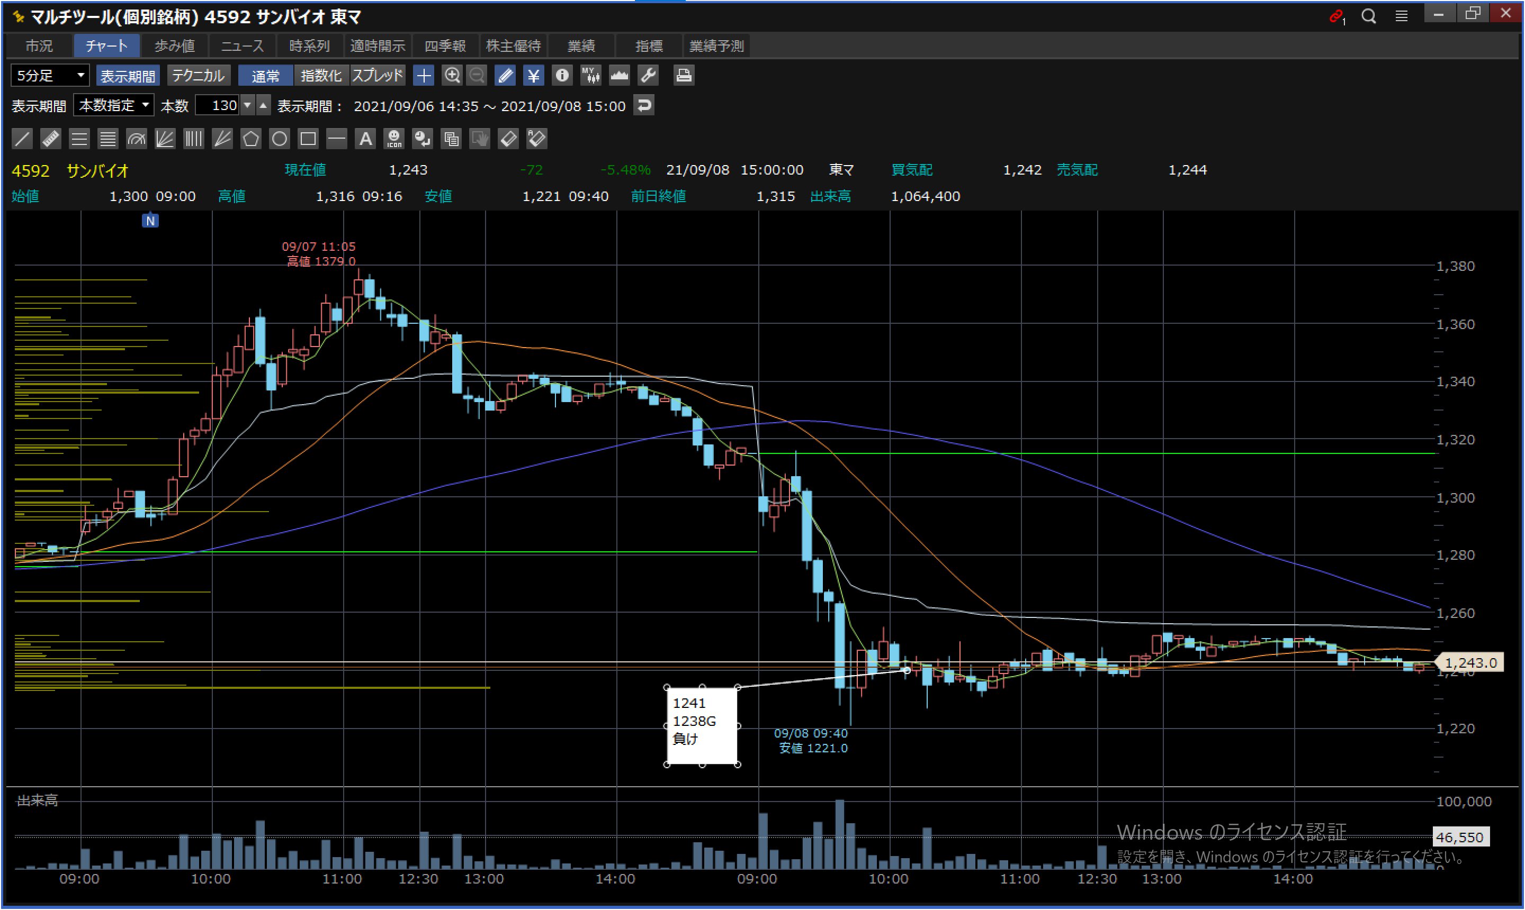
Task: Toggle the yen price display button
Action: [533, 76]
